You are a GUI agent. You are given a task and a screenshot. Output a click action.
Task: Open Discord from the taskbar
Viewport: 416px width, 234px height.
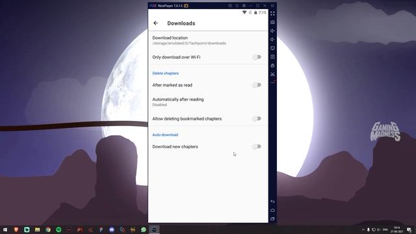(x=112, y=229)
